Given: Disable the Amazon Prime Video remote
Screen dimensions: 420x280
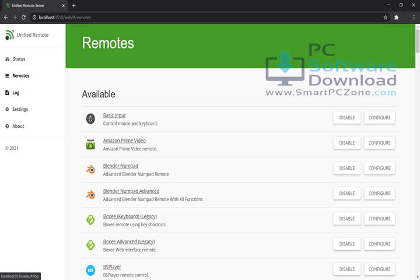Looking at the screenshot, I should pyautogui.click(x=347, y=143).
